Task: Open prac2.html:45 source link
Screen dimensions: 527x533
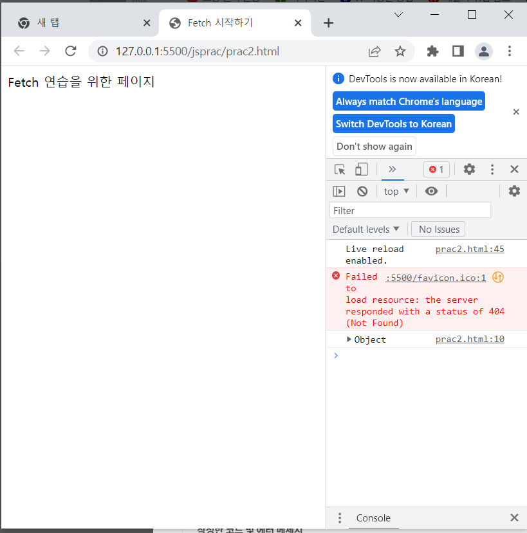Action: [x=470, y=249]
